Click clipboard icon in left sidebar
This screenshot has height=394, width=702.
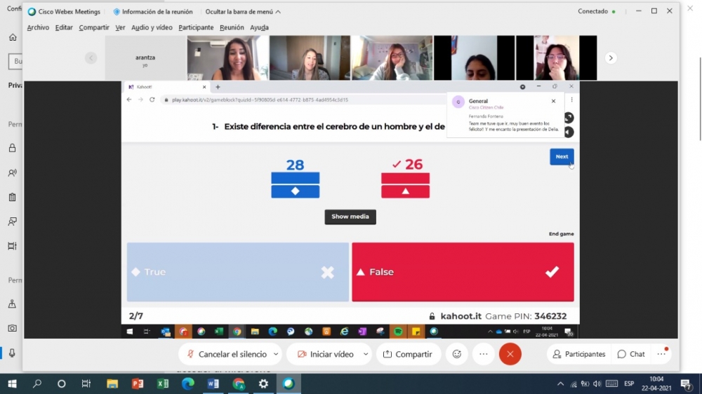coord(13,197)
